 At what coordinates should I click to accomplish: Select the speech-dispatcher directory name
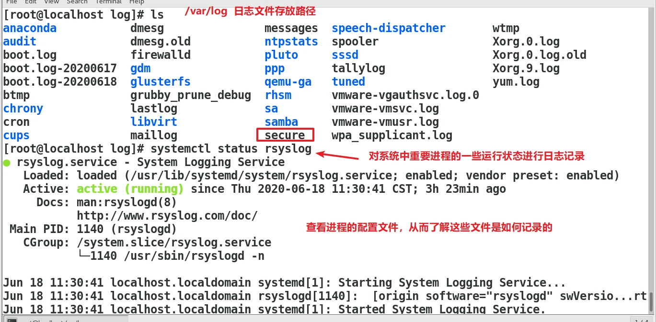[389, 28]
